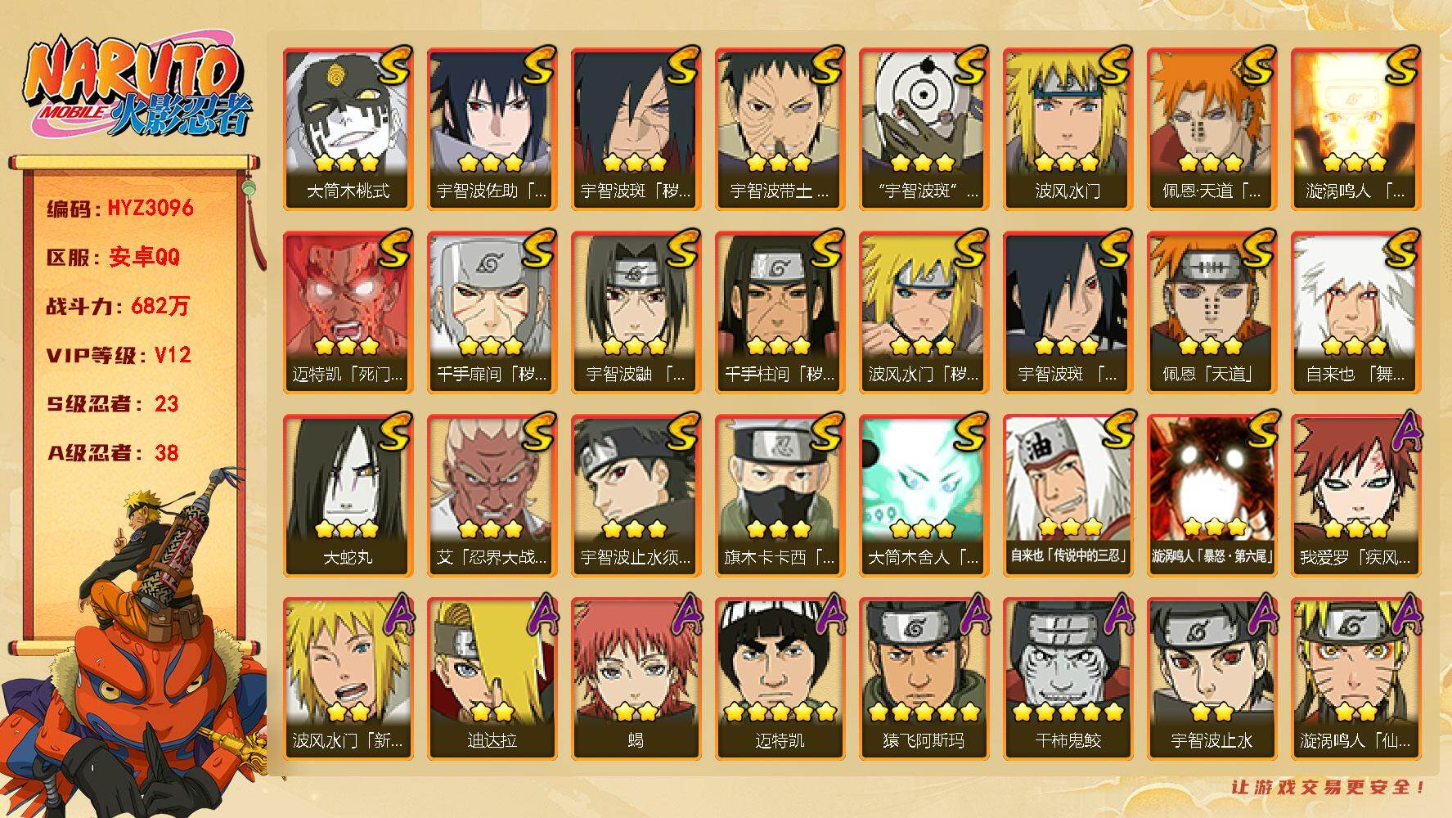The height and width of the screenshot is (818, 1452).
Task: Select the 猿飞阿斯玛 card
Action: click(924, 678)
